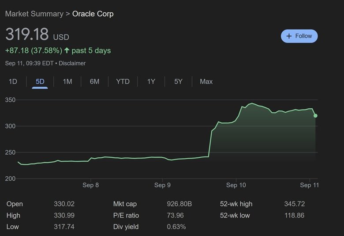Viewport: 344px width, 236px height.
Task: Open the Disclaimer link
Action: coord(72,63)
